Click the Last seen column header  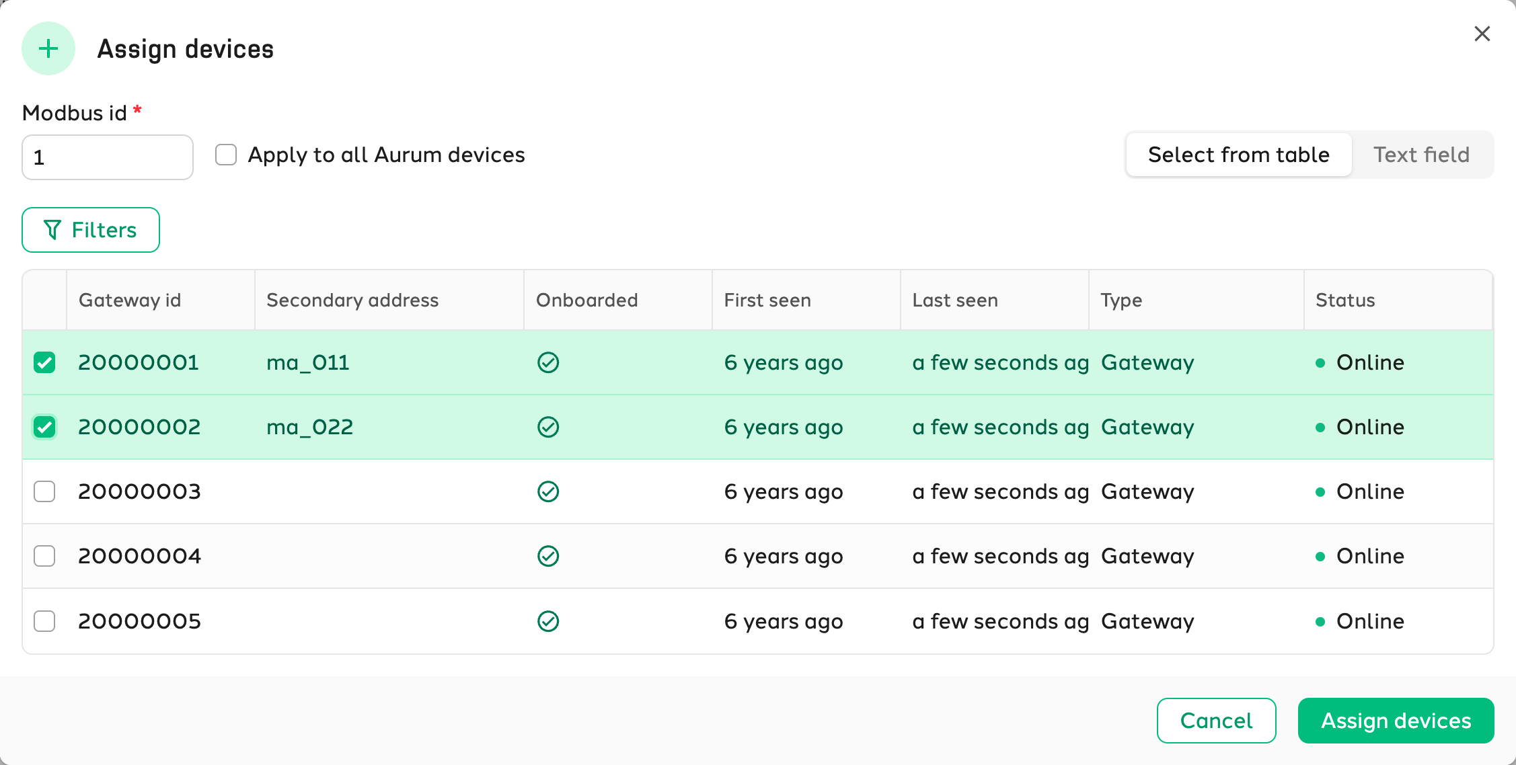tap(995, 300)
